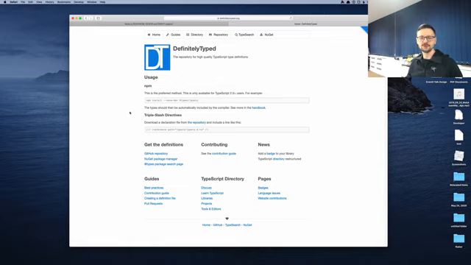Open the Edit menu
Screen dimensions: 471x265
pos(31,1)
